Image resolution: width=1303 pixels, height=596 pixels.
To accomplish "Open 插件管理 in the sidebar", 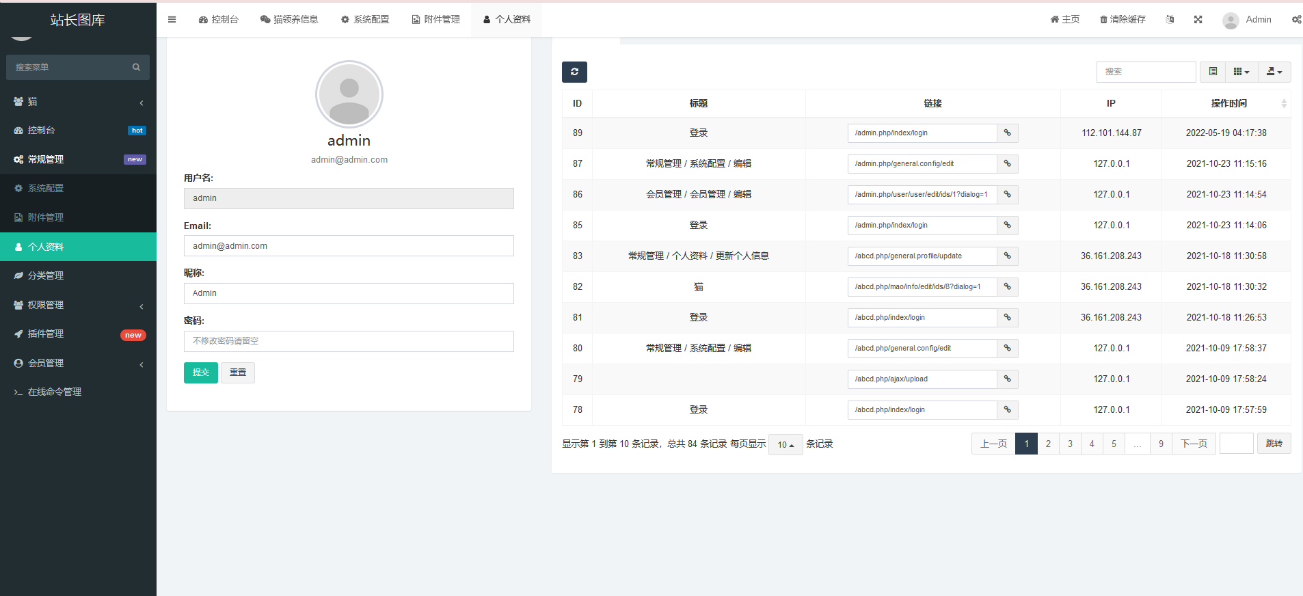I will click(x=78, y=334).
